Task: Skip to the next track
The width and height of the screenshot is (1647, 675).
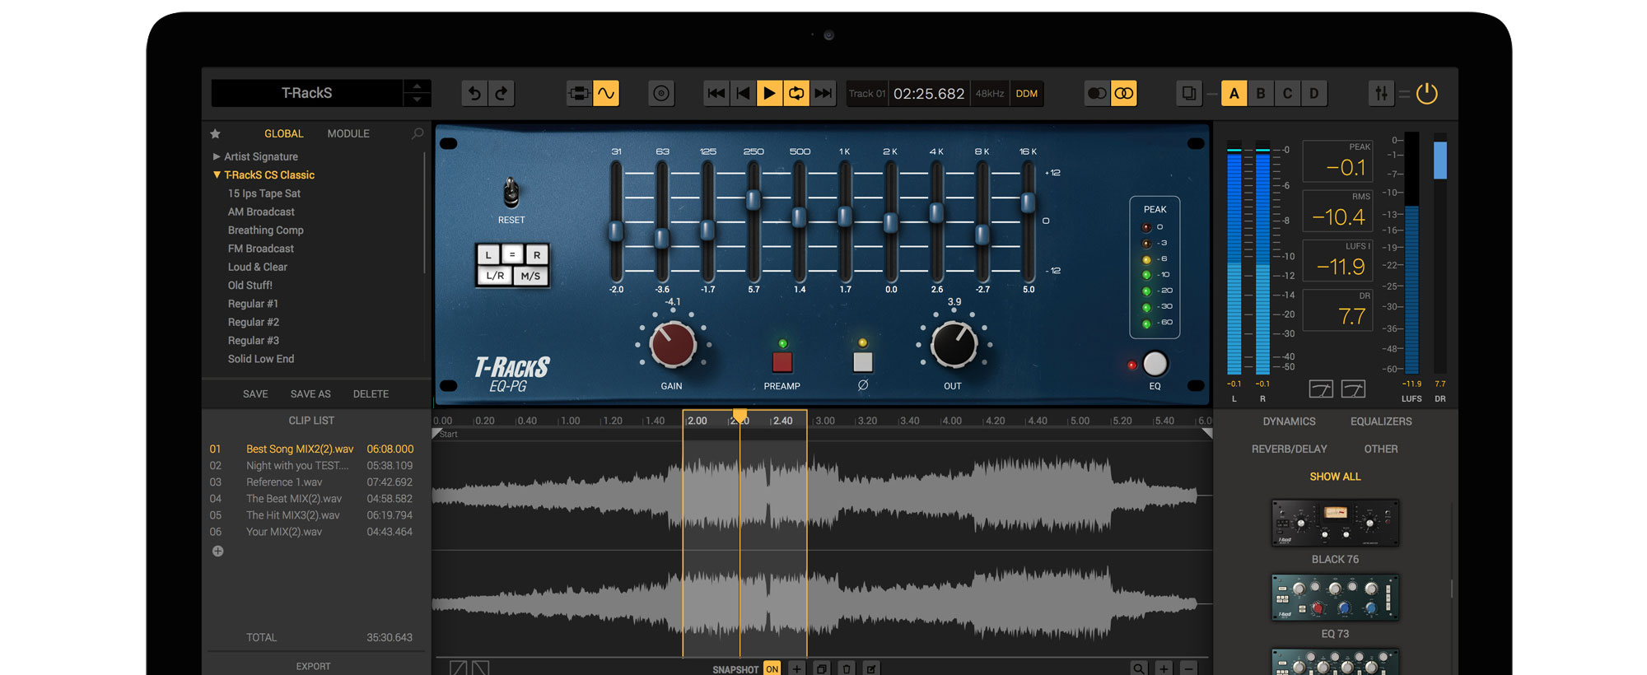Action: click(x=823, y=94)
